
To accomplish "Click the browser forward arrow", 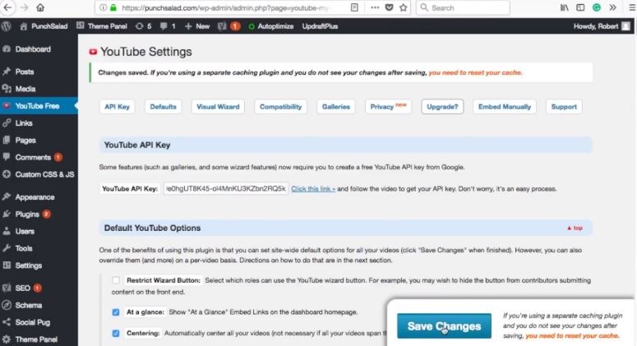I will [x=25, y=7].
